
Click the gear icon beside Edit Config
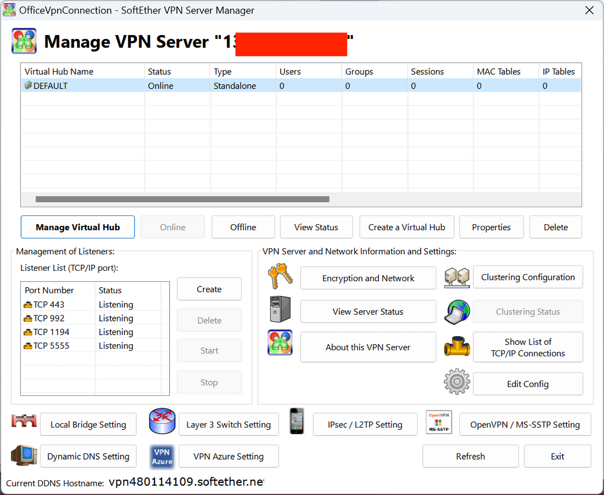click(x=457, y=381)
